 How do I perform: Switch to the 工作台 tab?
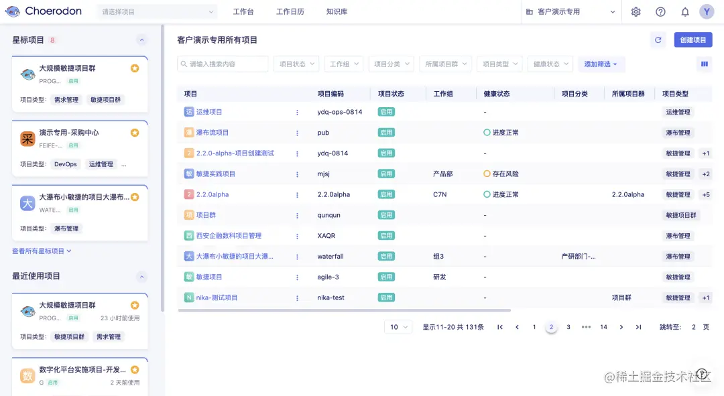pos(243,11)
